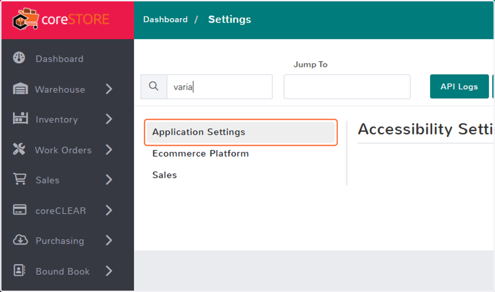Click the coreSTORE logo

[x=61, y=19]
